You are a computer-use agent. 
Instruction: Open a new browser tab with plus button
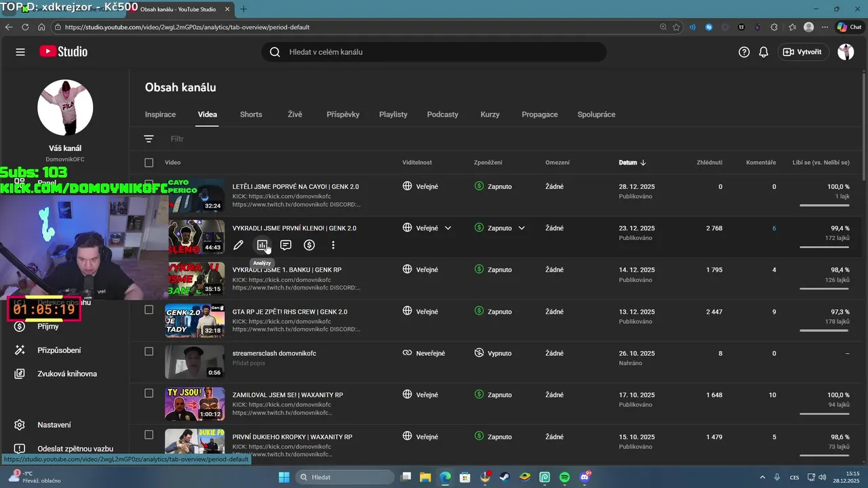click(x=243, y=9)
